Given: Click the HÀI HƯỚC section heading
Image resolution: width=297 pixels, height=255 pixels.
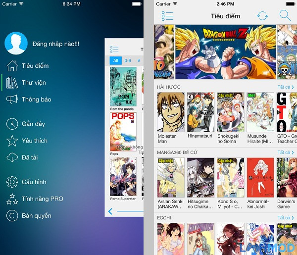Looking at the screenshot, I should (x=169, y=87).
